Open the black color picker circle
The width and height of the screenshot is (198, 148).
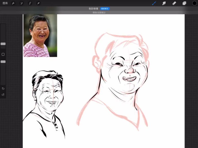194,3
